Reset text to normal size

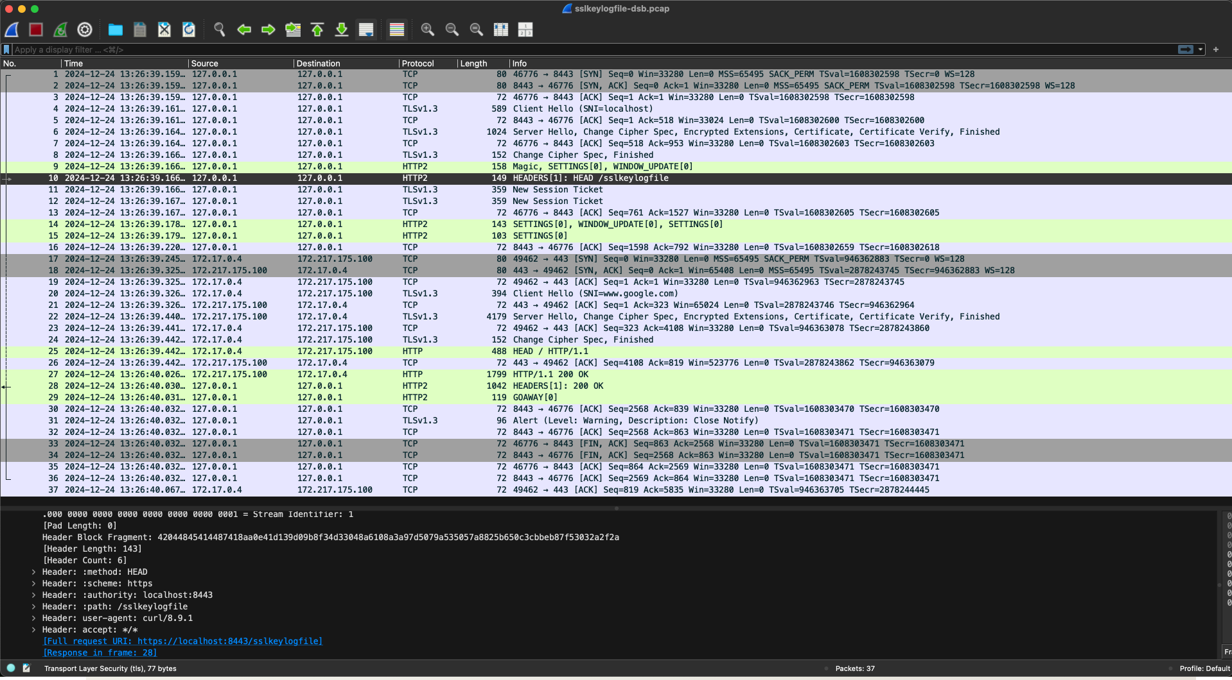[x=477, y=30]
